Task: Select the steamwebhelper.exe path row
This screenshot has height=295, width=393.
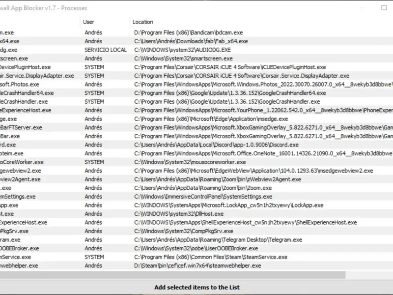Action: click(197, 265)
